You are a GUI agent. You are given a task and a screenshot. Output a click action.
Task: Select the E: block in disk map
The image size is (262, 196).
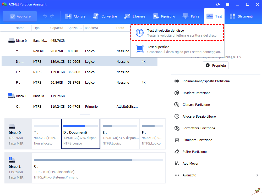tap(120, 134)
